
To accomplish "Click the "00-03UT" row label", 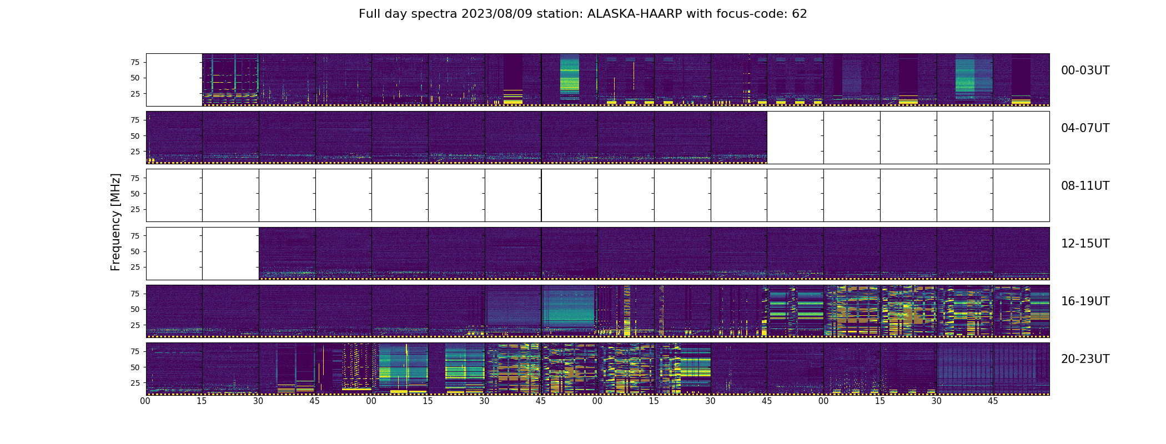I will (x=1085, y=70).
